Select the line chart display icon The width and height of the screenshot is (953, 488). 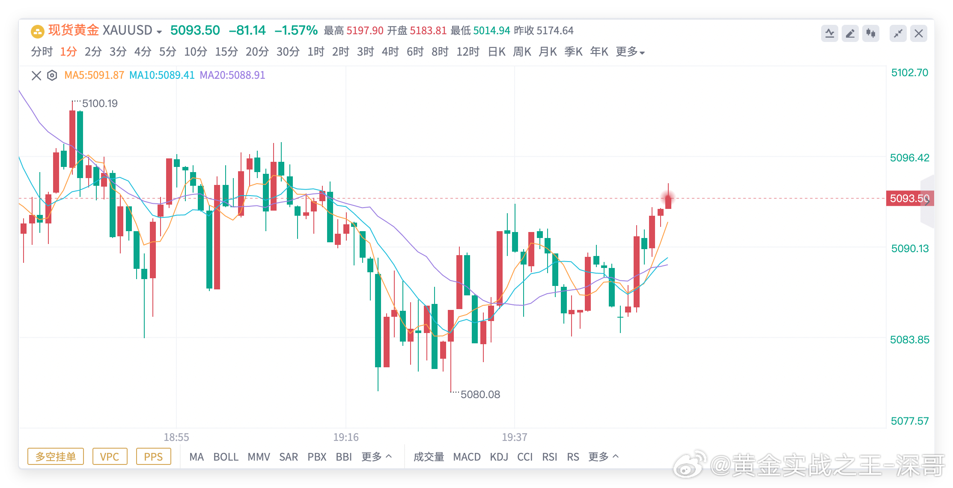point(830,33)
